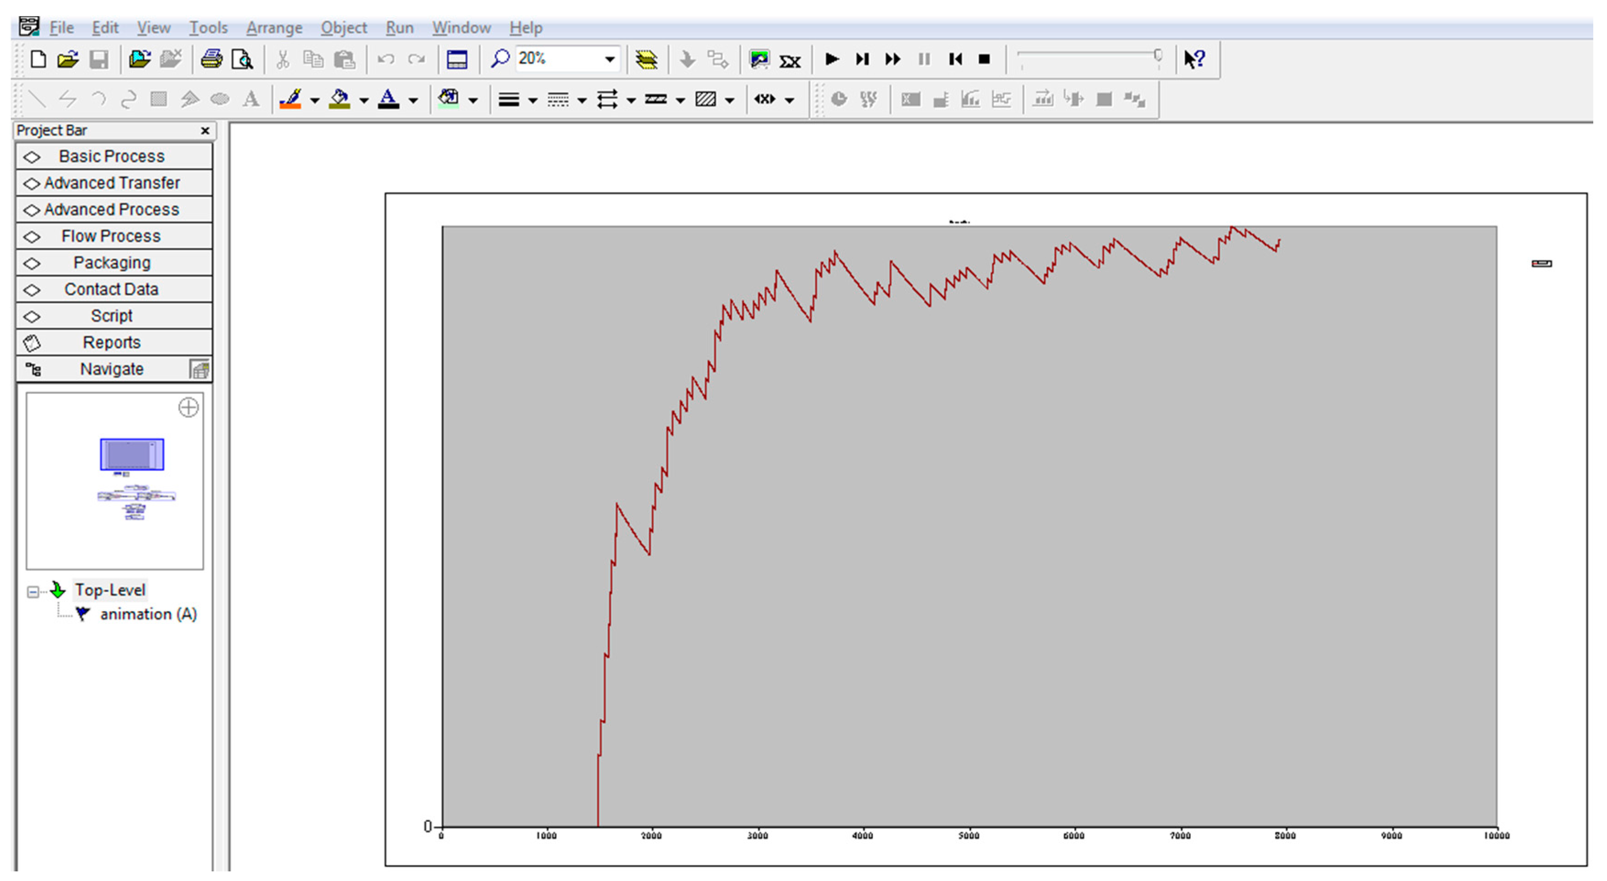
Task: Open the Run menu
Action: click(399, 27)
